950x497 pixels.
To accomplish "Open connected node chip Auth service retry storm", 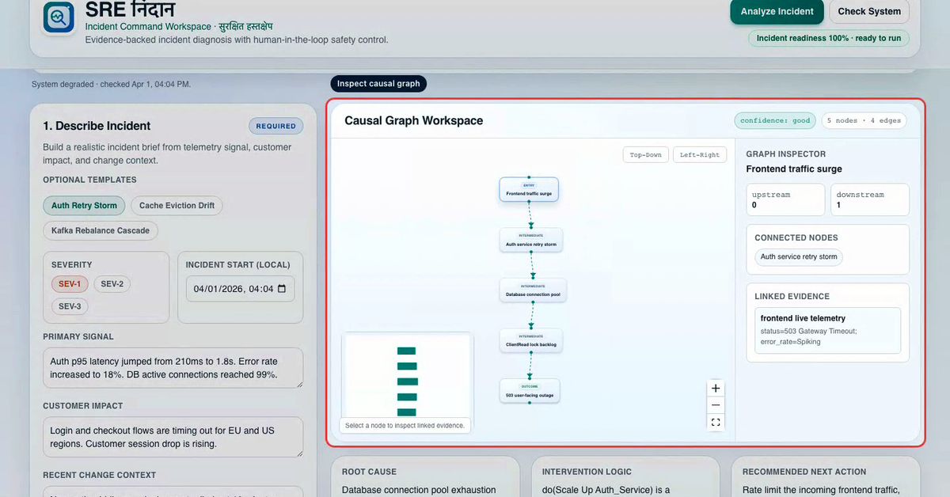I will 799,257.
